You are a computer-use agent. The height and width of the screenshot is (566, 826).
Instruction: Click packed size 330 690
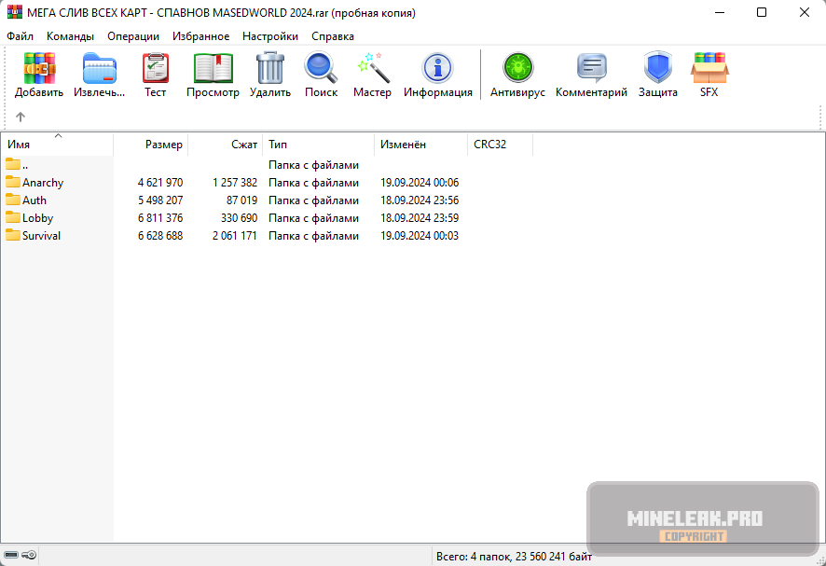pyautogui.click(x=240, y=217)
